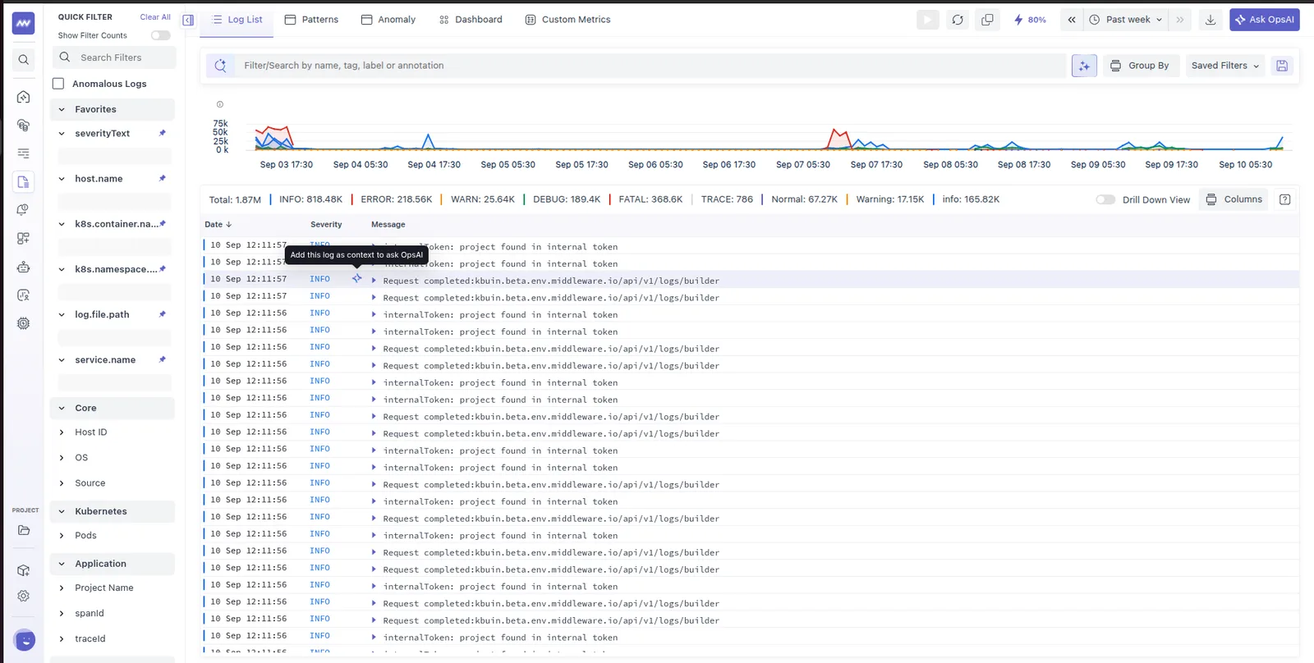Open the Past week time range dropdown
1314x663 pixels.
click(1125, 20)
